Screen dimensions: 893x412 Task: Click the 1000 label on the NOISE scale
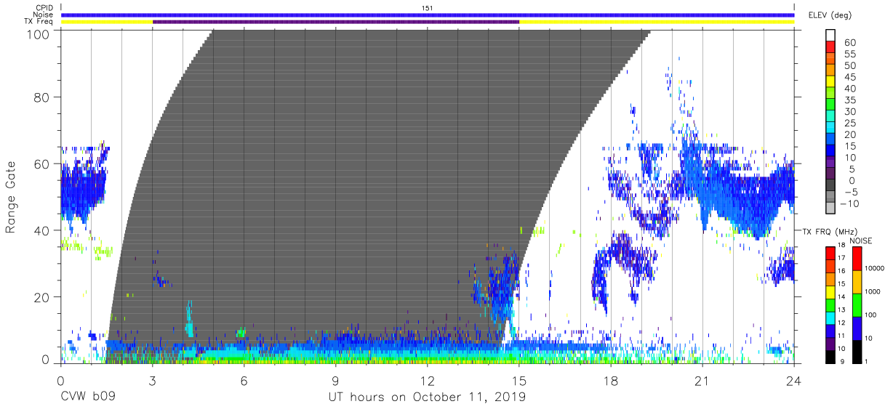(871, 291)
